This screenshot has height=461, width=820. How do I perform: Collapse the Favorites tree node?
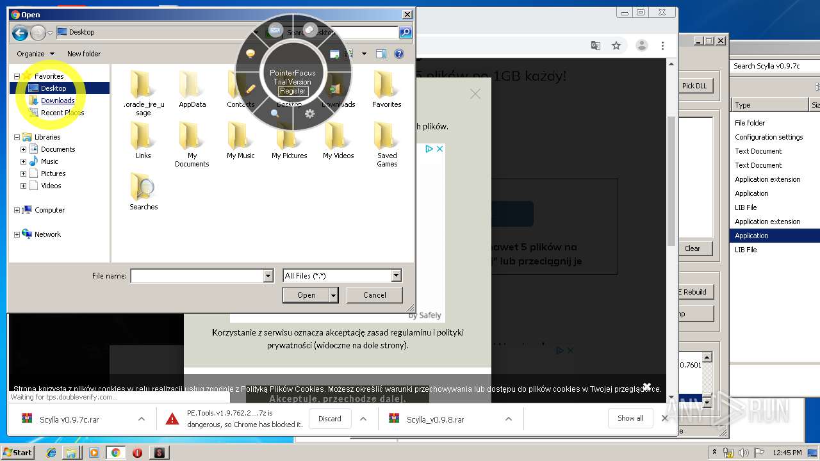[17, 76]
